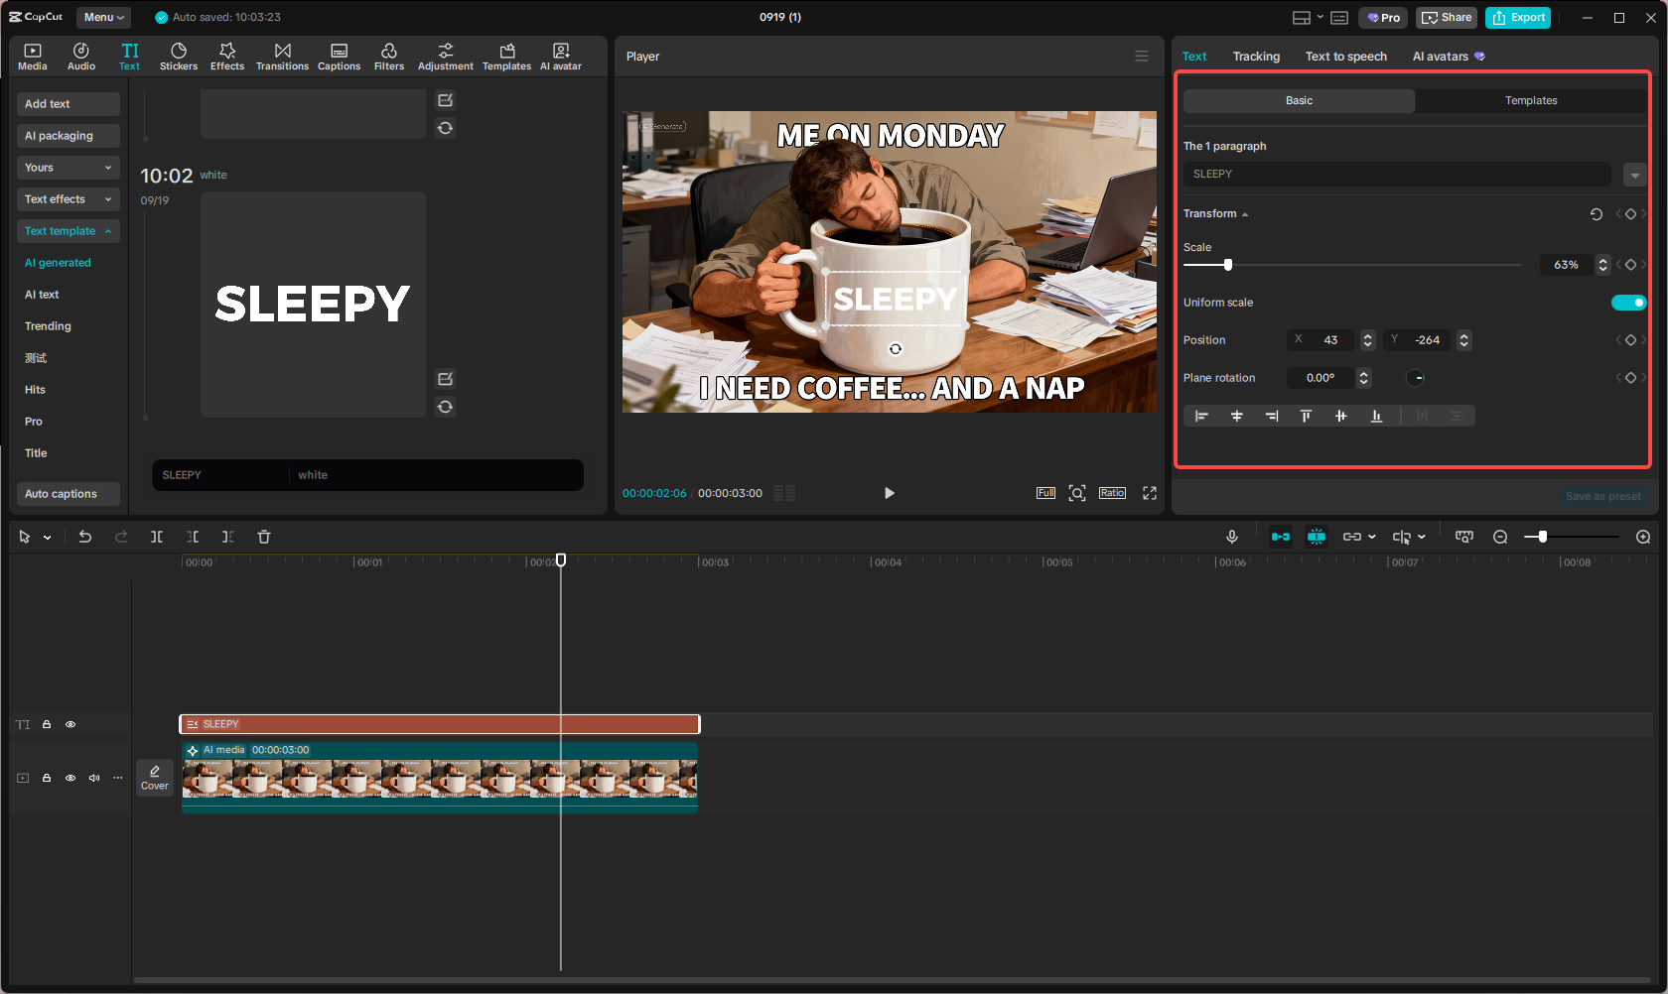
Task: Open the AI avatar panel
Action: pos(560,55)
